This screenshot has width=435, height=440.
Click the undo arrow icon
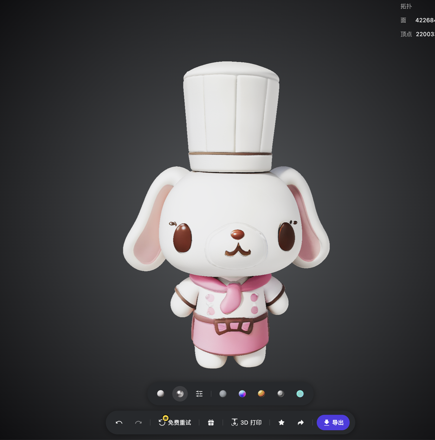point(119,423)
